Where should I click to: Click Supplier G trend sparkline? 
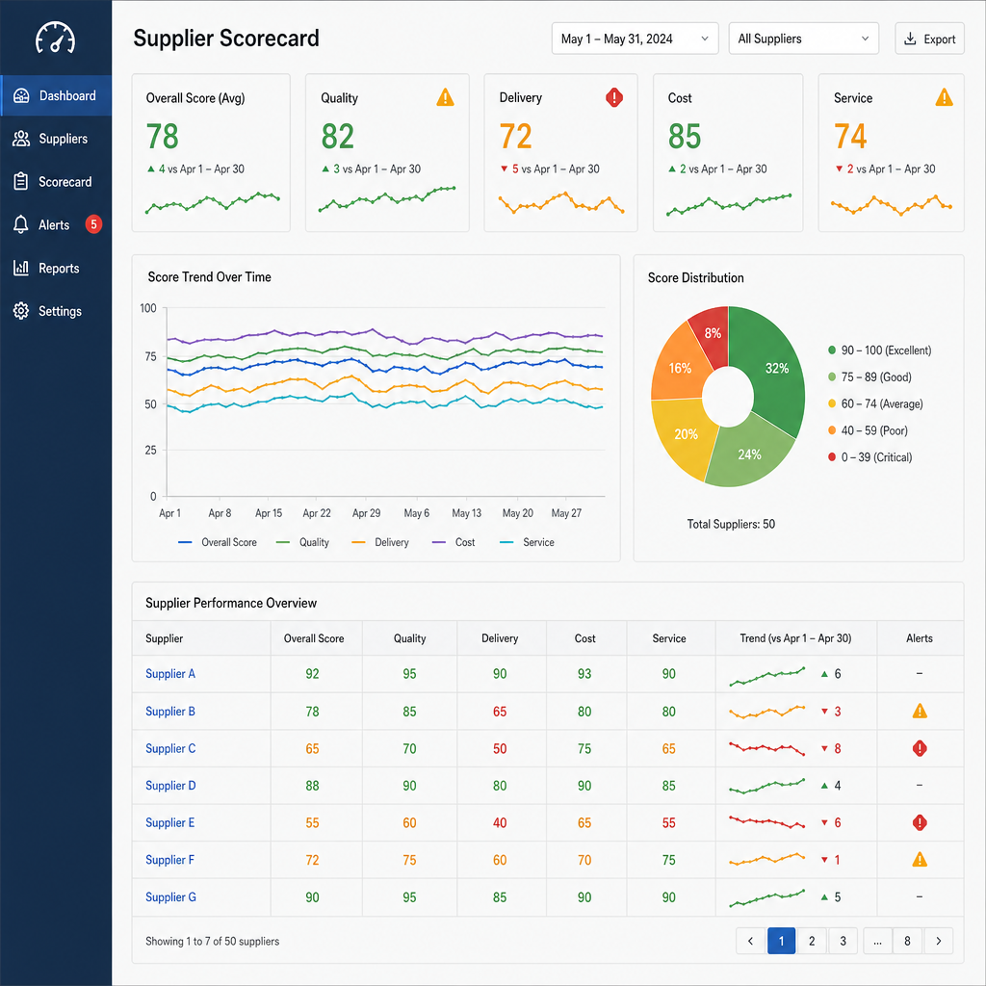tap(767, 898)
